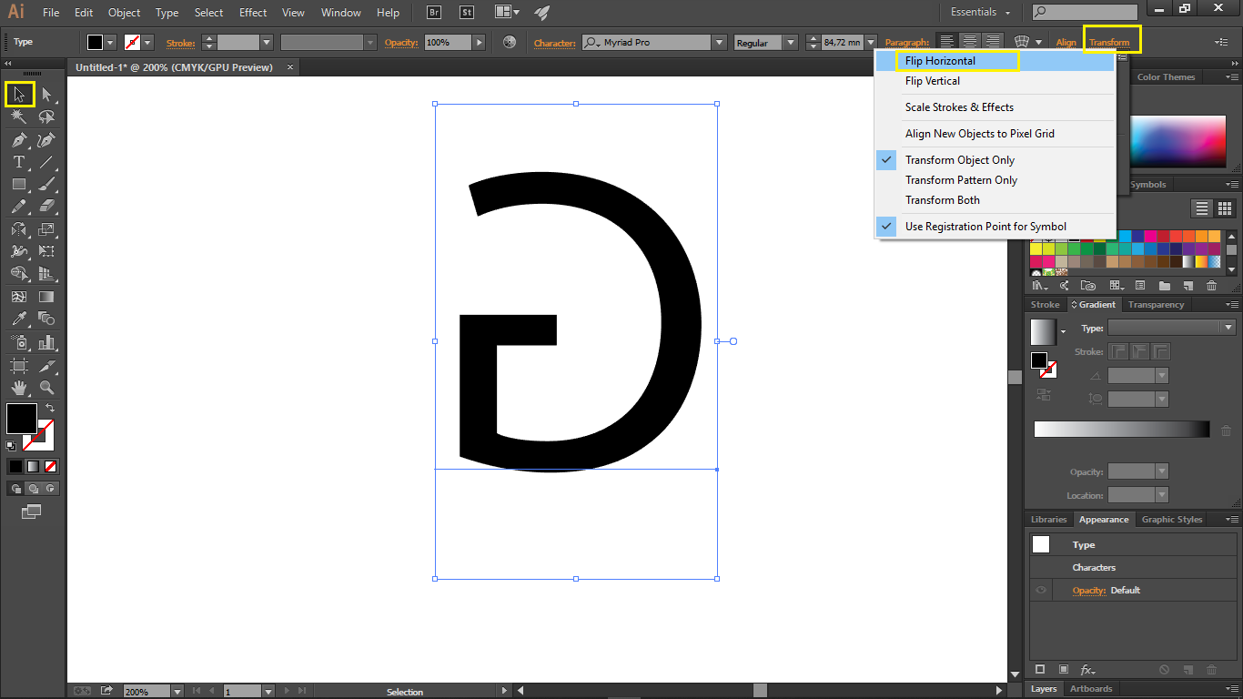Select the Direct Selection tool
This screenshot has height=699, width=1243.
pos(46,95)
